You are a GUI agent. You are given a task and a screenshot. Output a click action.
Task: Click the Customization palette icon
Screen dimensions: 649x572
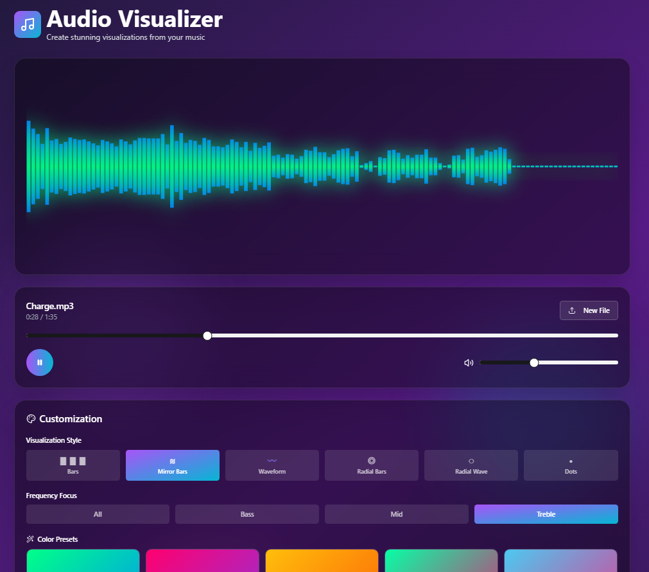[31, 418]
